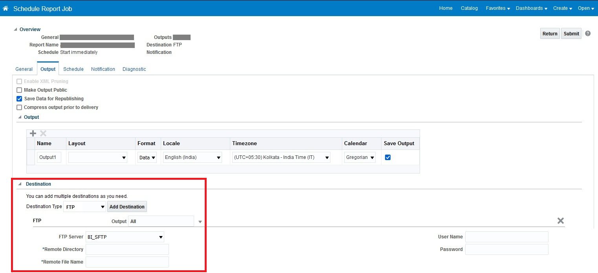Open the Create menu

coord(563,8)
